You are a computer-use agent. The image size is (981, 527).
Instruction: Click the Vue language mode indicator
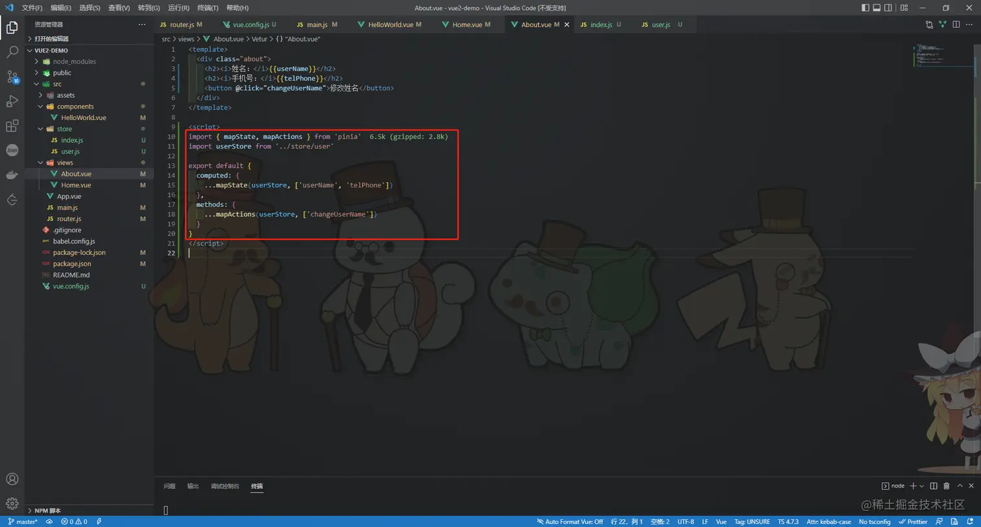(x=721, y=521)
